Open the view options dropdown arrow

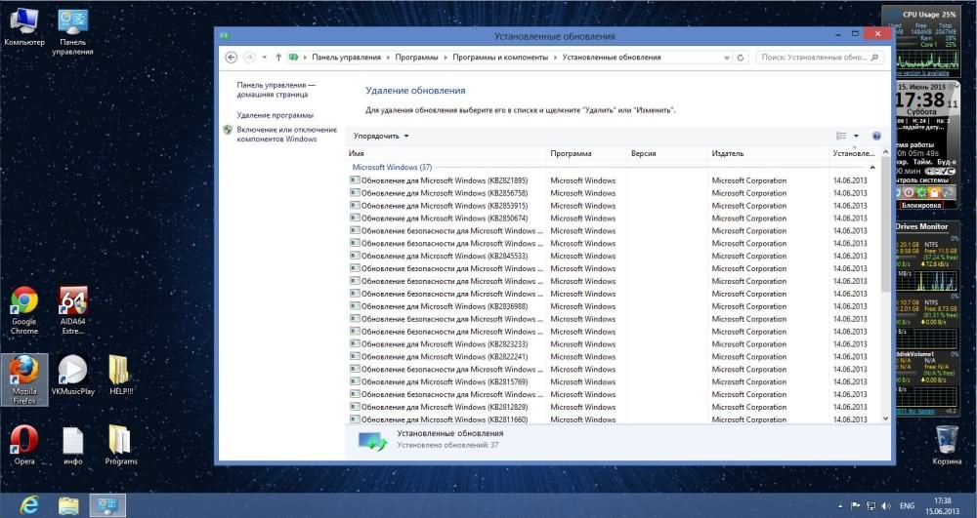point(856,136)
